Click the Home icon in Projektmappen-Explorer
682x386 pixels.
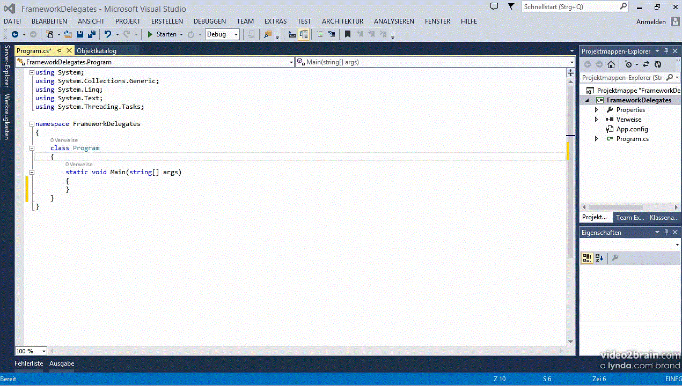(x=611, y=64)
